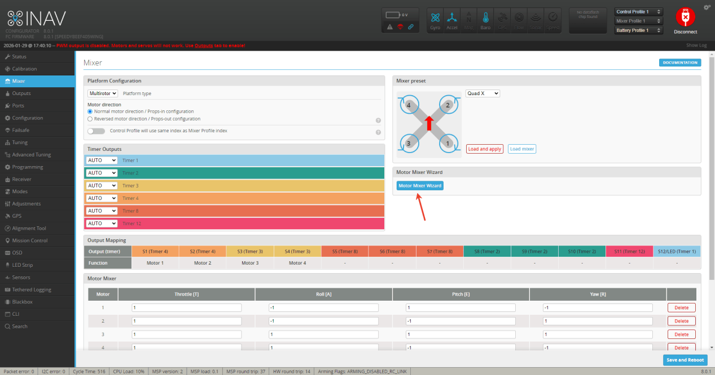Screen dimensions: 715x375
Task: Click the Quad X motor layout diagram
Action: pyautogui.click(x=429, y=123)
